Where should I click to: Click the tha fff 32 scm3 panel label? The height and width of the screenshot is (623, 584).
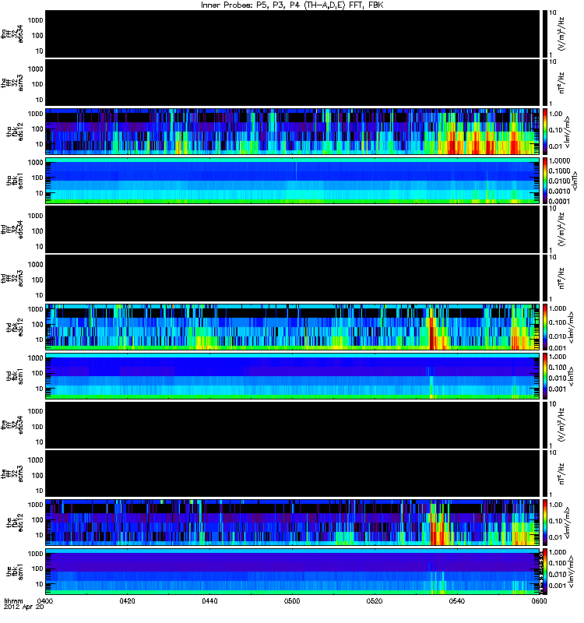(12, 83)
